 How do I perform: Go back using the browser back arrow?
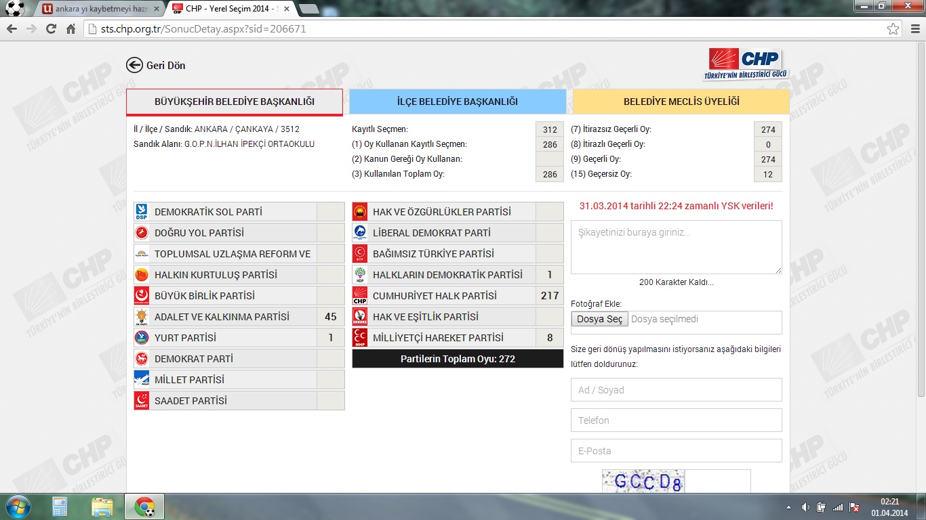point(12,29)
